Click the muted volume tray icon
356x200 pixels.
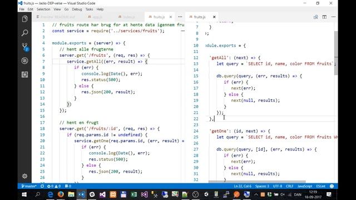click(283, 194)
